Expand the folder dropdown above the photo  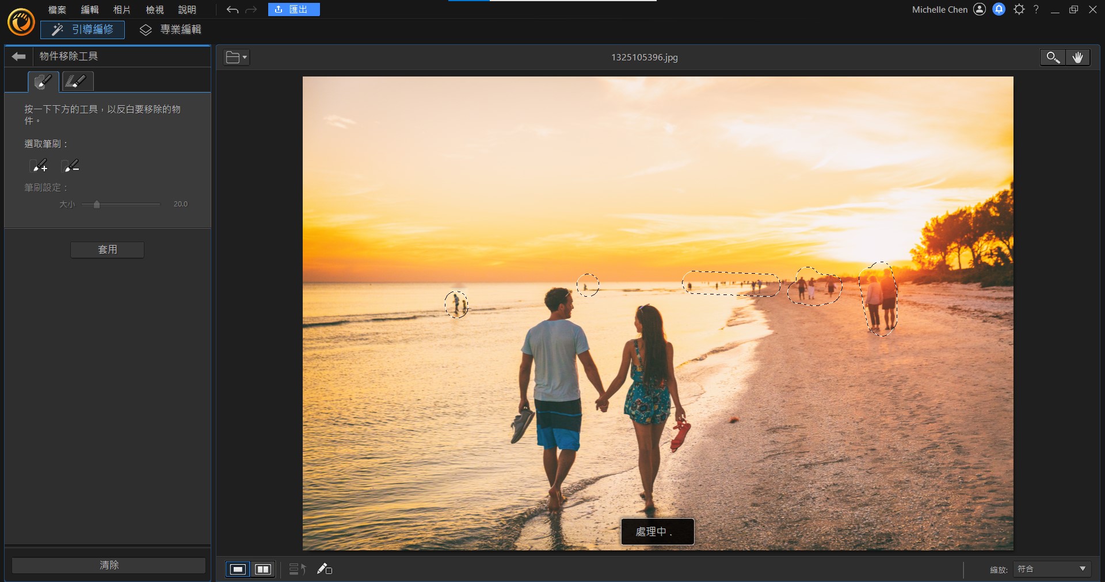tap(237, 58)
